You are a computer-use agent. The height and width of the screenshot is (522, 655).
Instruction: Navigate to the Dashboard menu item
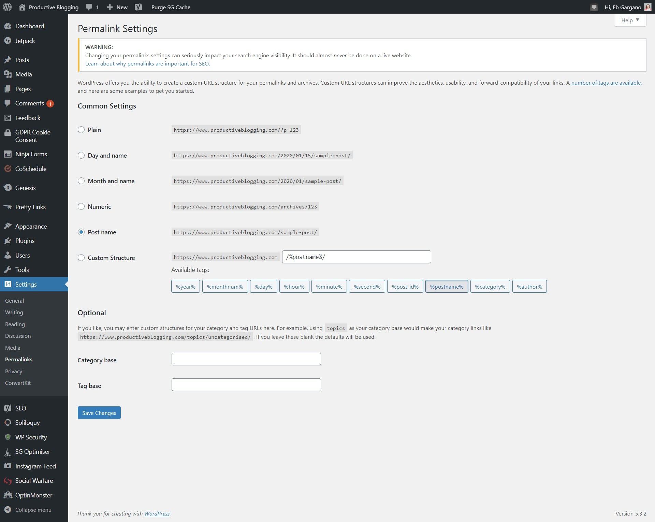coord(29,26)
